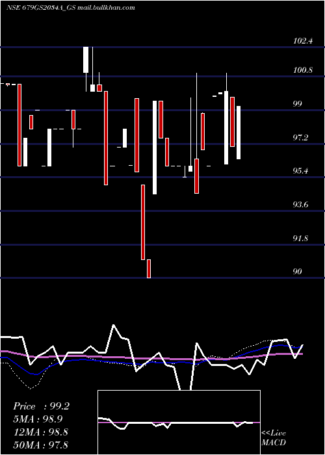The image size is (325, 455).
Task: Click the 95.4 price axis label
Action: (300, 170)
